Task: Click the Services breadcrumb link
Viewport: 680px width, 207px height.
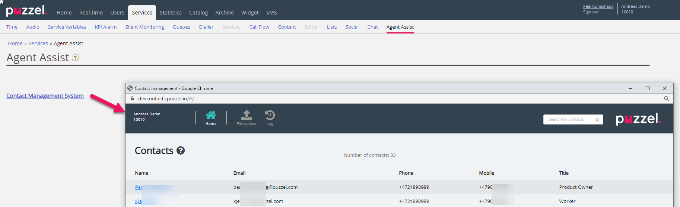Action: tap(38, 43)
